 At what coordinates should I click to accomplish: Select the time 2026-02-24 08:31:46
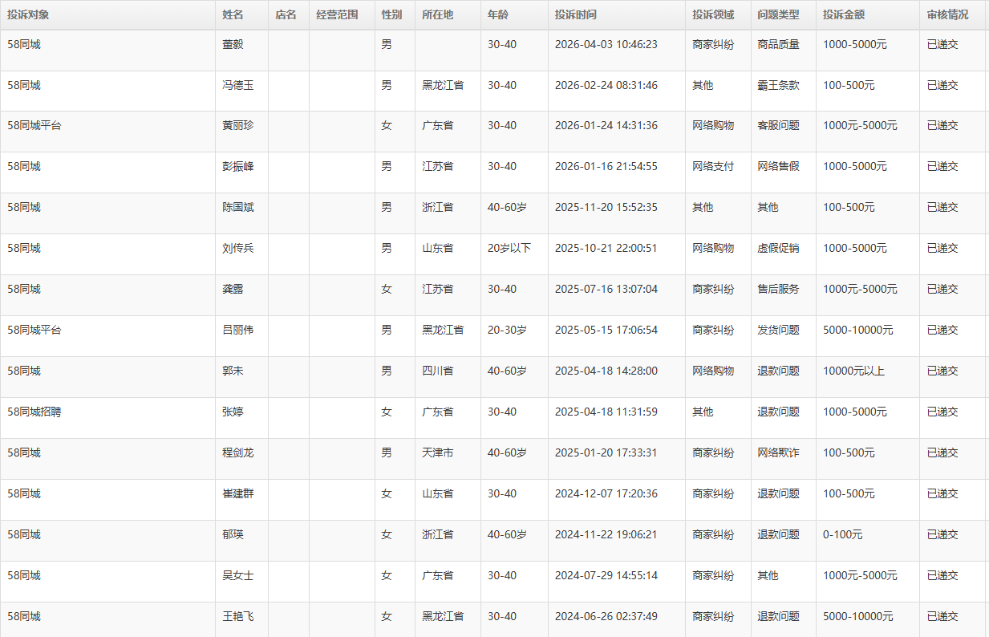[x=606, y=85]
